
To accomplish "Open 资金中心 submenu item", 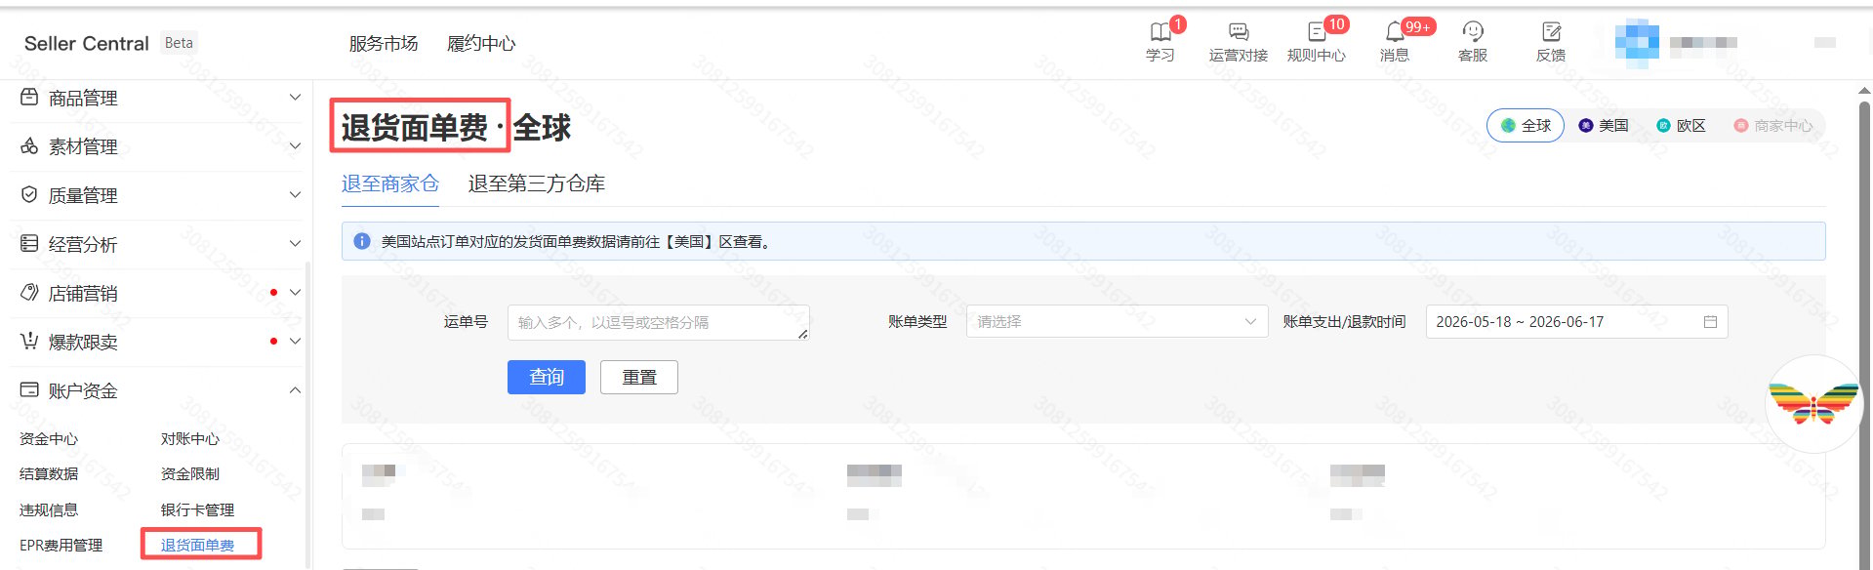I will (49, 439).
